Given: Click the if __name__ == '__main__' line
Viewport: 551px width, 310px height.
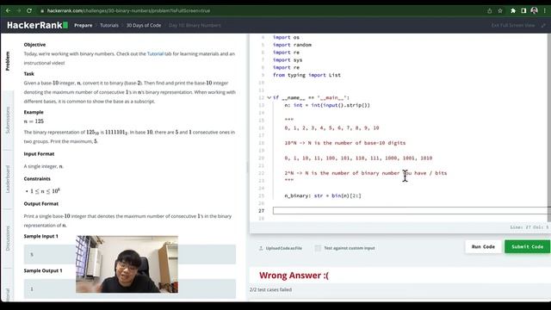Looking at the screenshot, I should coord(311,97).
